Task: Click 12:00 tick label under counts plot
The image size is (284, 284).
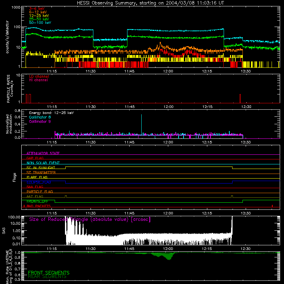Action: (x=168, y=71)
